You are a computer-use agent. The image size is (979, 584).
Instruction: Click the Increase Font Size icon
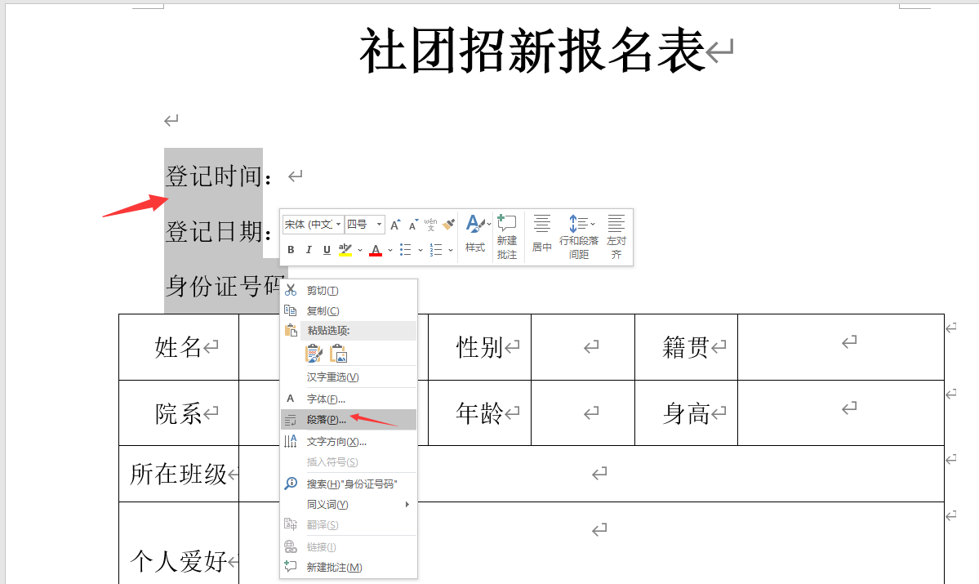[x=396, y=225]
